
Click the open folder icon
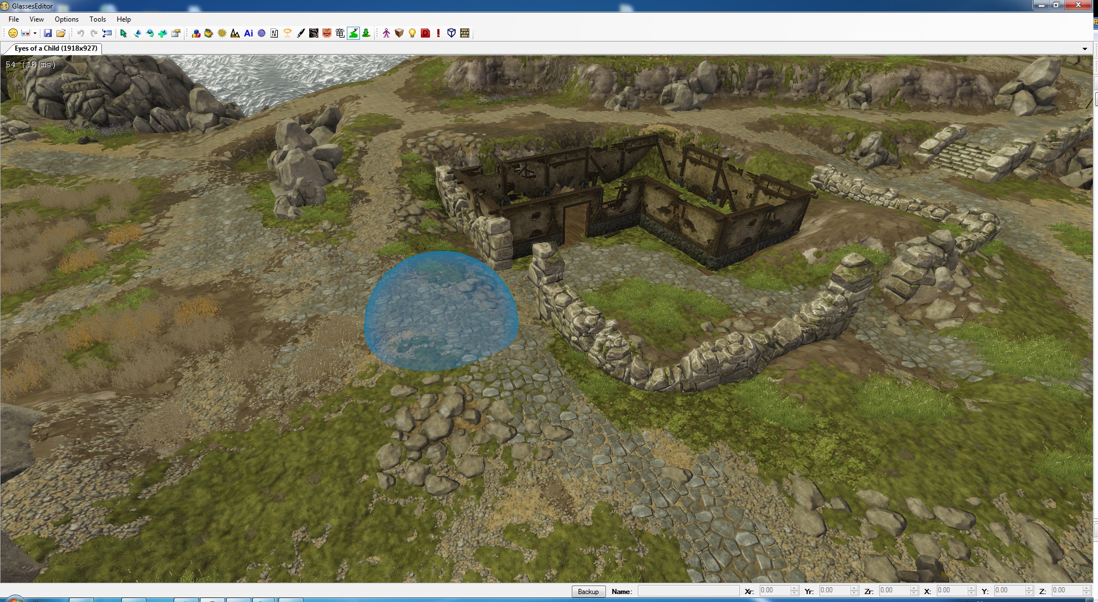61,34
